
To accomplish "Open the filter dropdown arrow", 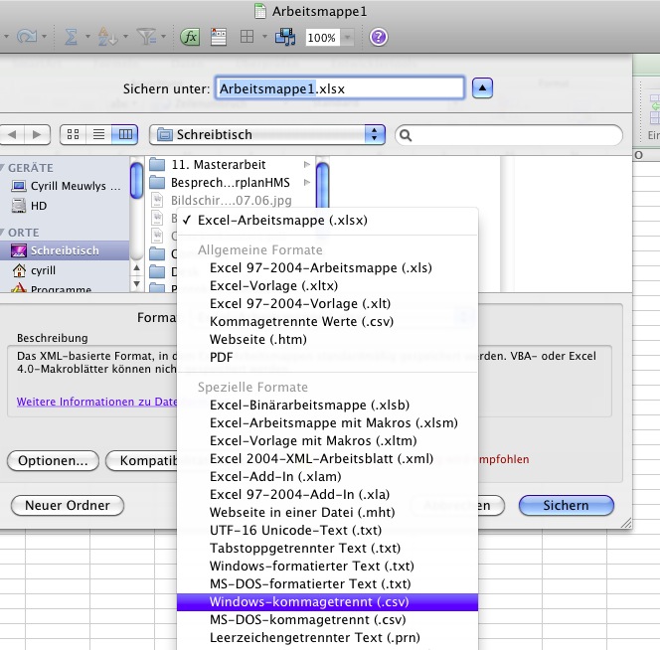I will coord(163,37).
